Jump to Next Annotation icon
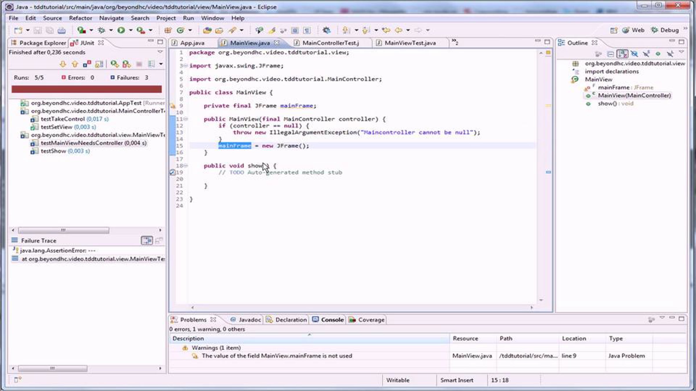 [346, 30]
